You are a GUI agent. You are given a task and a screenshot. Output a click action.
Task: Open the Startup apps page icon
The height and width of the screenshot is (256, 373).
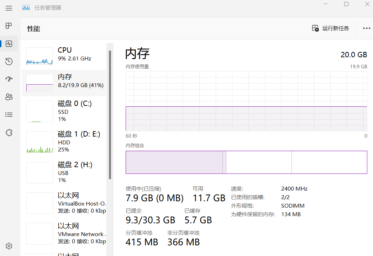9,79
